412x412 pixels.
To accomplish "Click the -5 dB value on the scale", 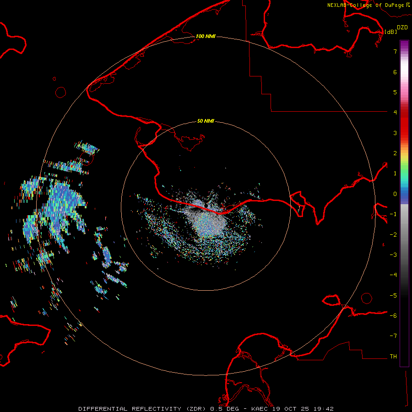I will 393,296.
